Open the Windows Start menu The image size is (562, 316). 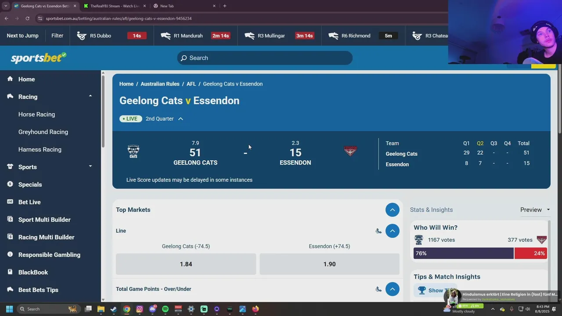pyautogui.click(x=9, y=309)
